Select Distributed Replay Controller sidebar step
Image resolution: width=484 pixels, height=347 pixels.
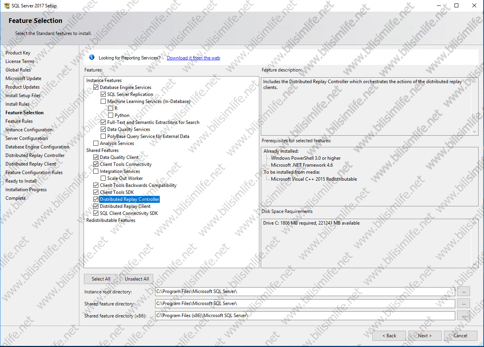35,155
